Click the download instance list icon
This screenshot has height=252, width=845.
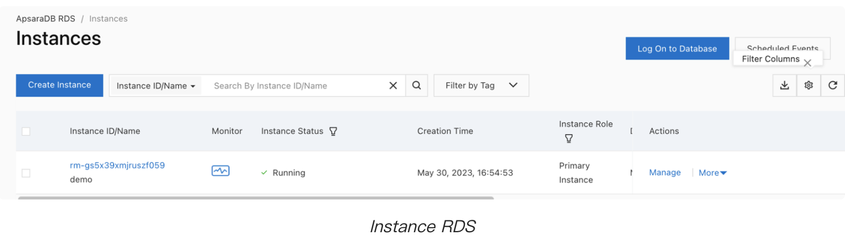(784, 85)
